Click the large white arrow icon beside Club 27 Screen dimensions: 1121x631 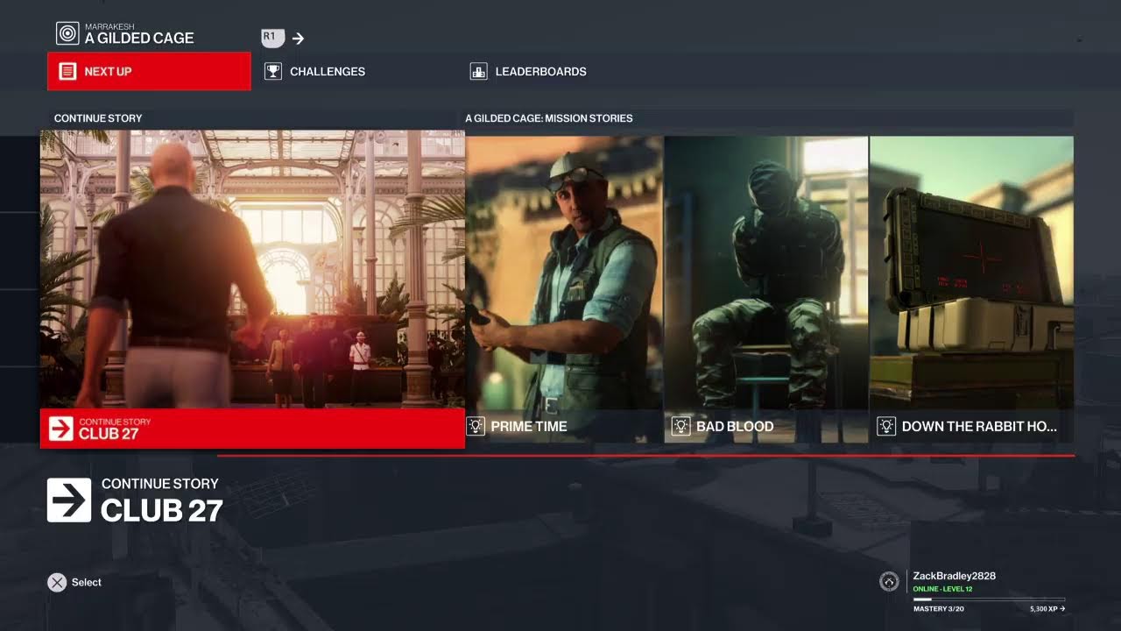pos(69,500)
